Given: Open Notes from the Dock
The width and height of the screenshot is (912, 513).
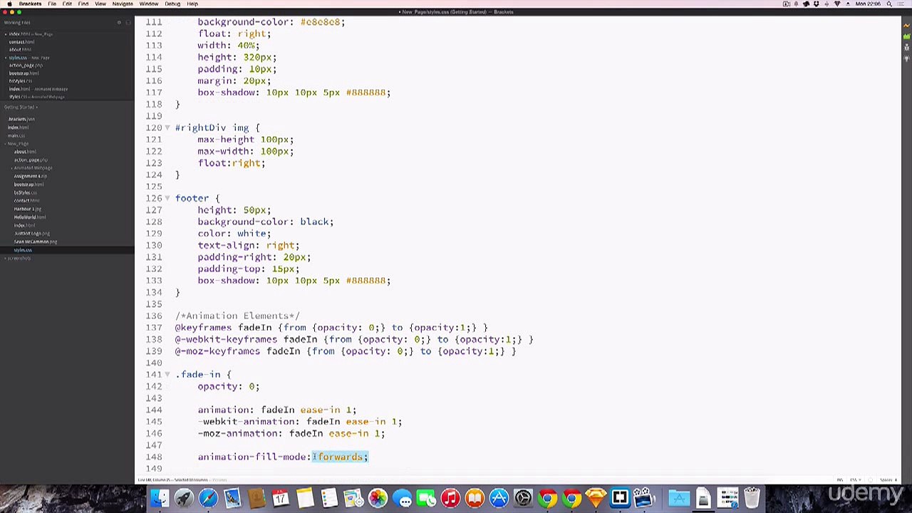Looking at the screenshot, I should [305, 498].
